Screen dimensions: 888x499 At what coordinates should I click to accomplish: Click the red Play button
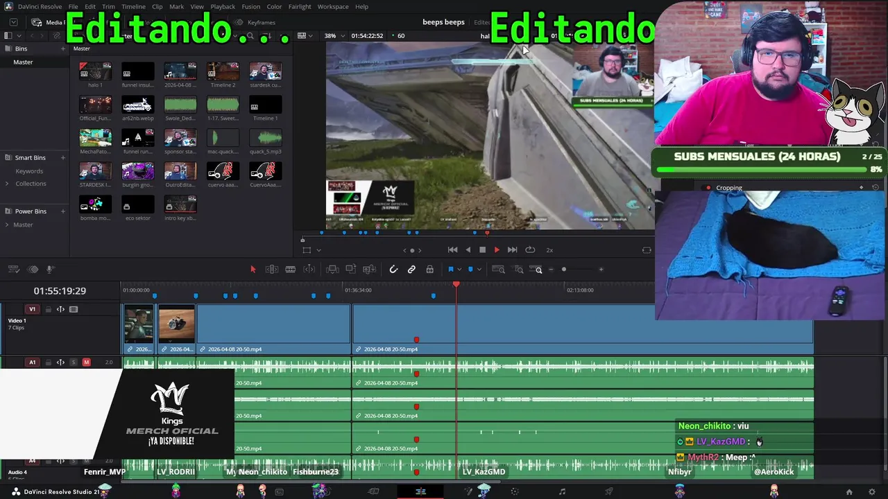pos(496,249)
